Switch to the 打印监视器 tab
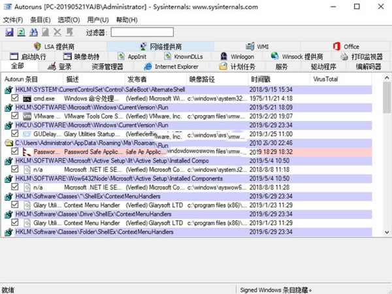The width and height of the screenshot is (392, 294). (x=361, y=56)
